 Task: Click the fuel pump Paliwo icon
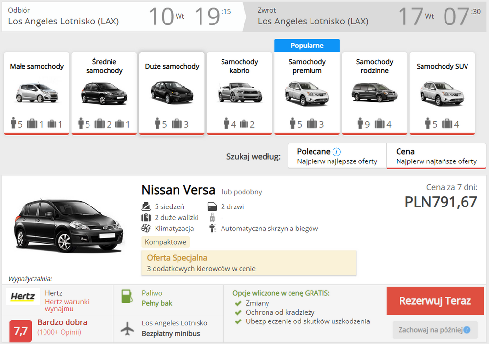click(x=127, y=296)
